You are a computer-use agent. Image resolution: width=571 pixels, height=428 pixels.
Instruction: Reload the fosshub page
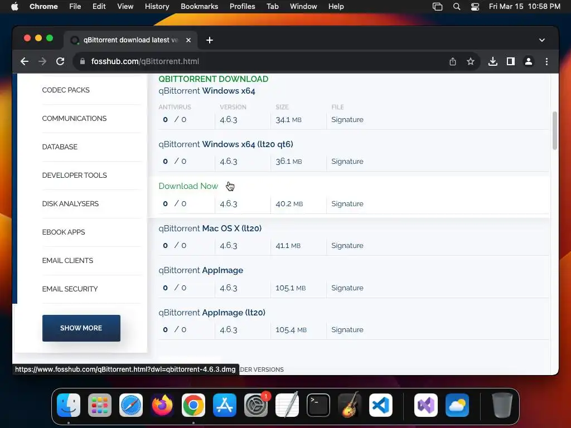(60, 61)
